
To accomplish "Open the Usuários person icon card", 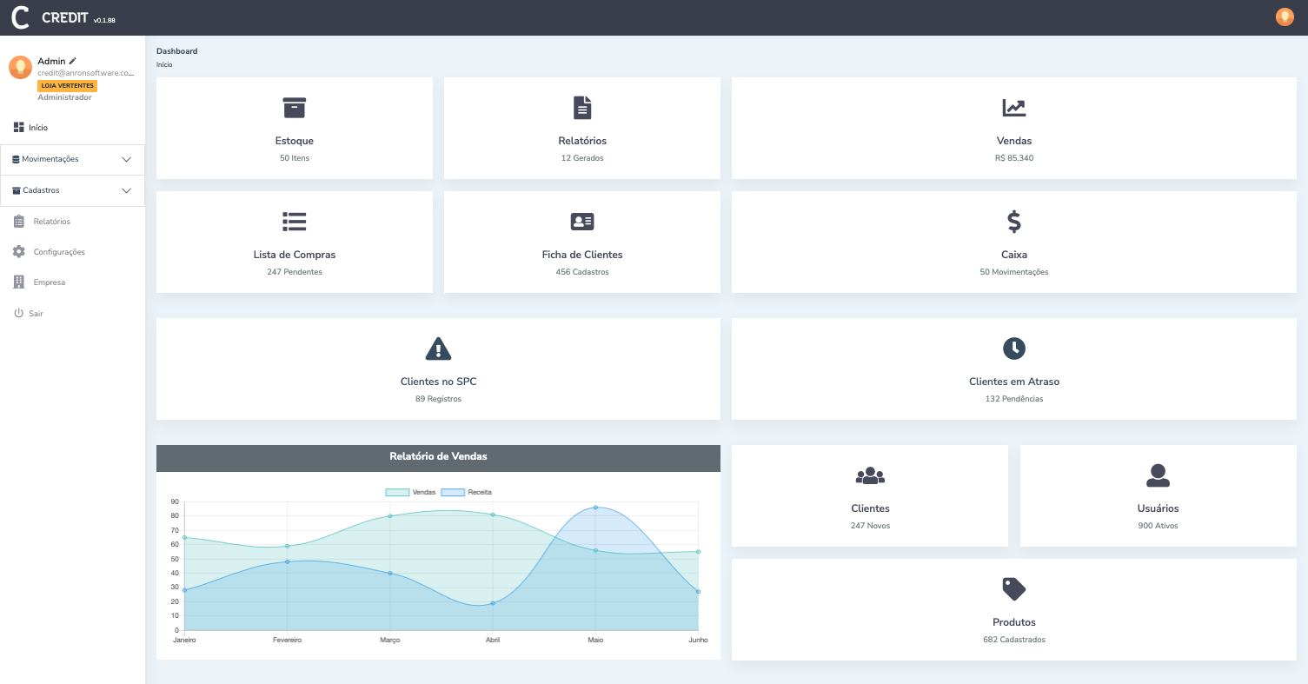I will tap(1158, 475).
